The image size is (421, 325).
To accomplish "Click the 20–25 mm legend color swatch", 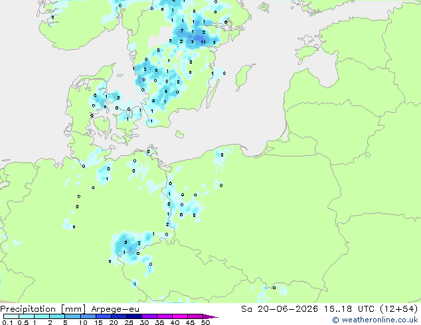I will click(x=119, y=316).
